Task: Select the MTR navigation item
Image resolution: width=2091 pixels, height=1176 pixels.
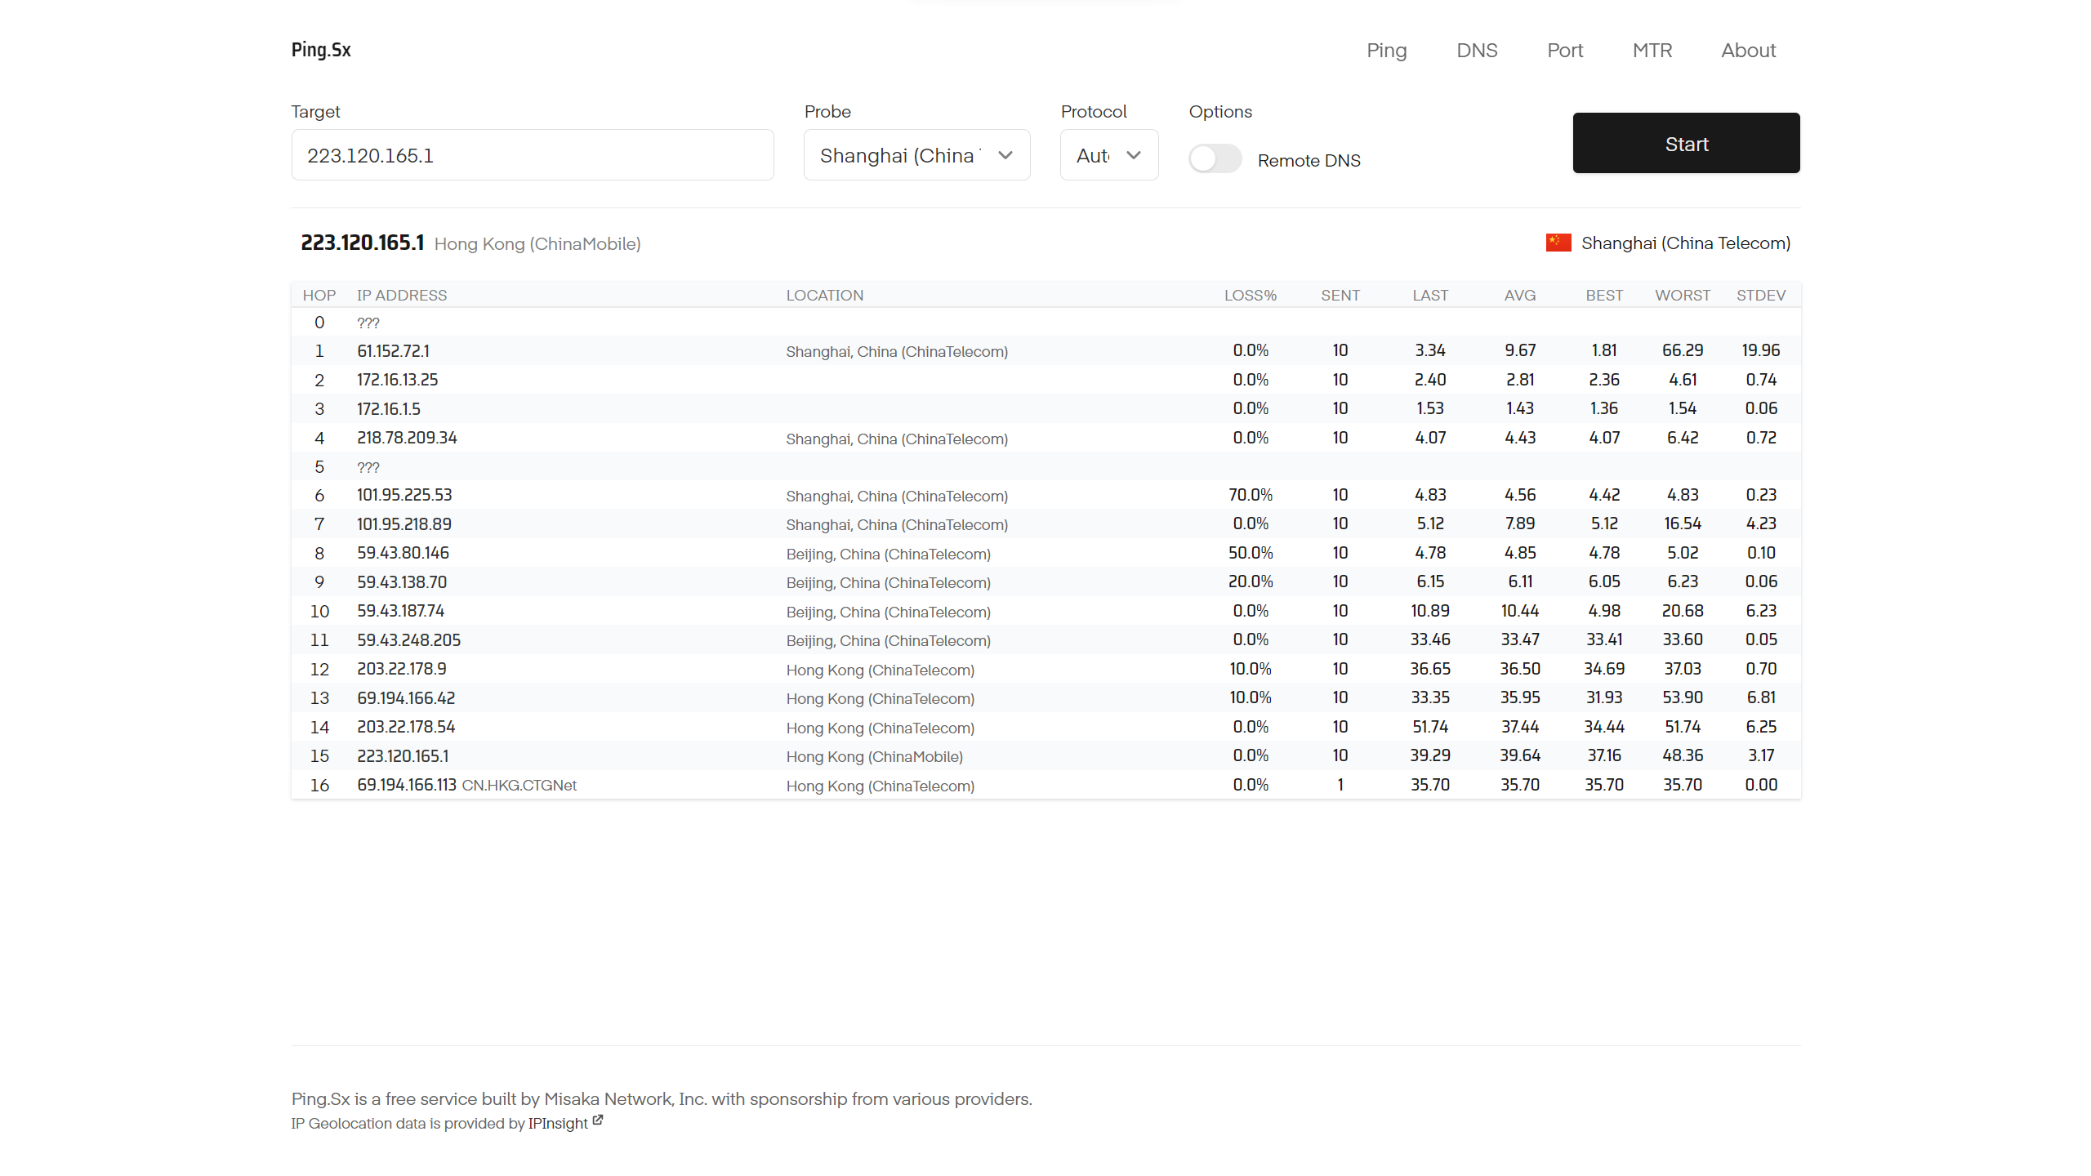Action: tap(1652, 51)
